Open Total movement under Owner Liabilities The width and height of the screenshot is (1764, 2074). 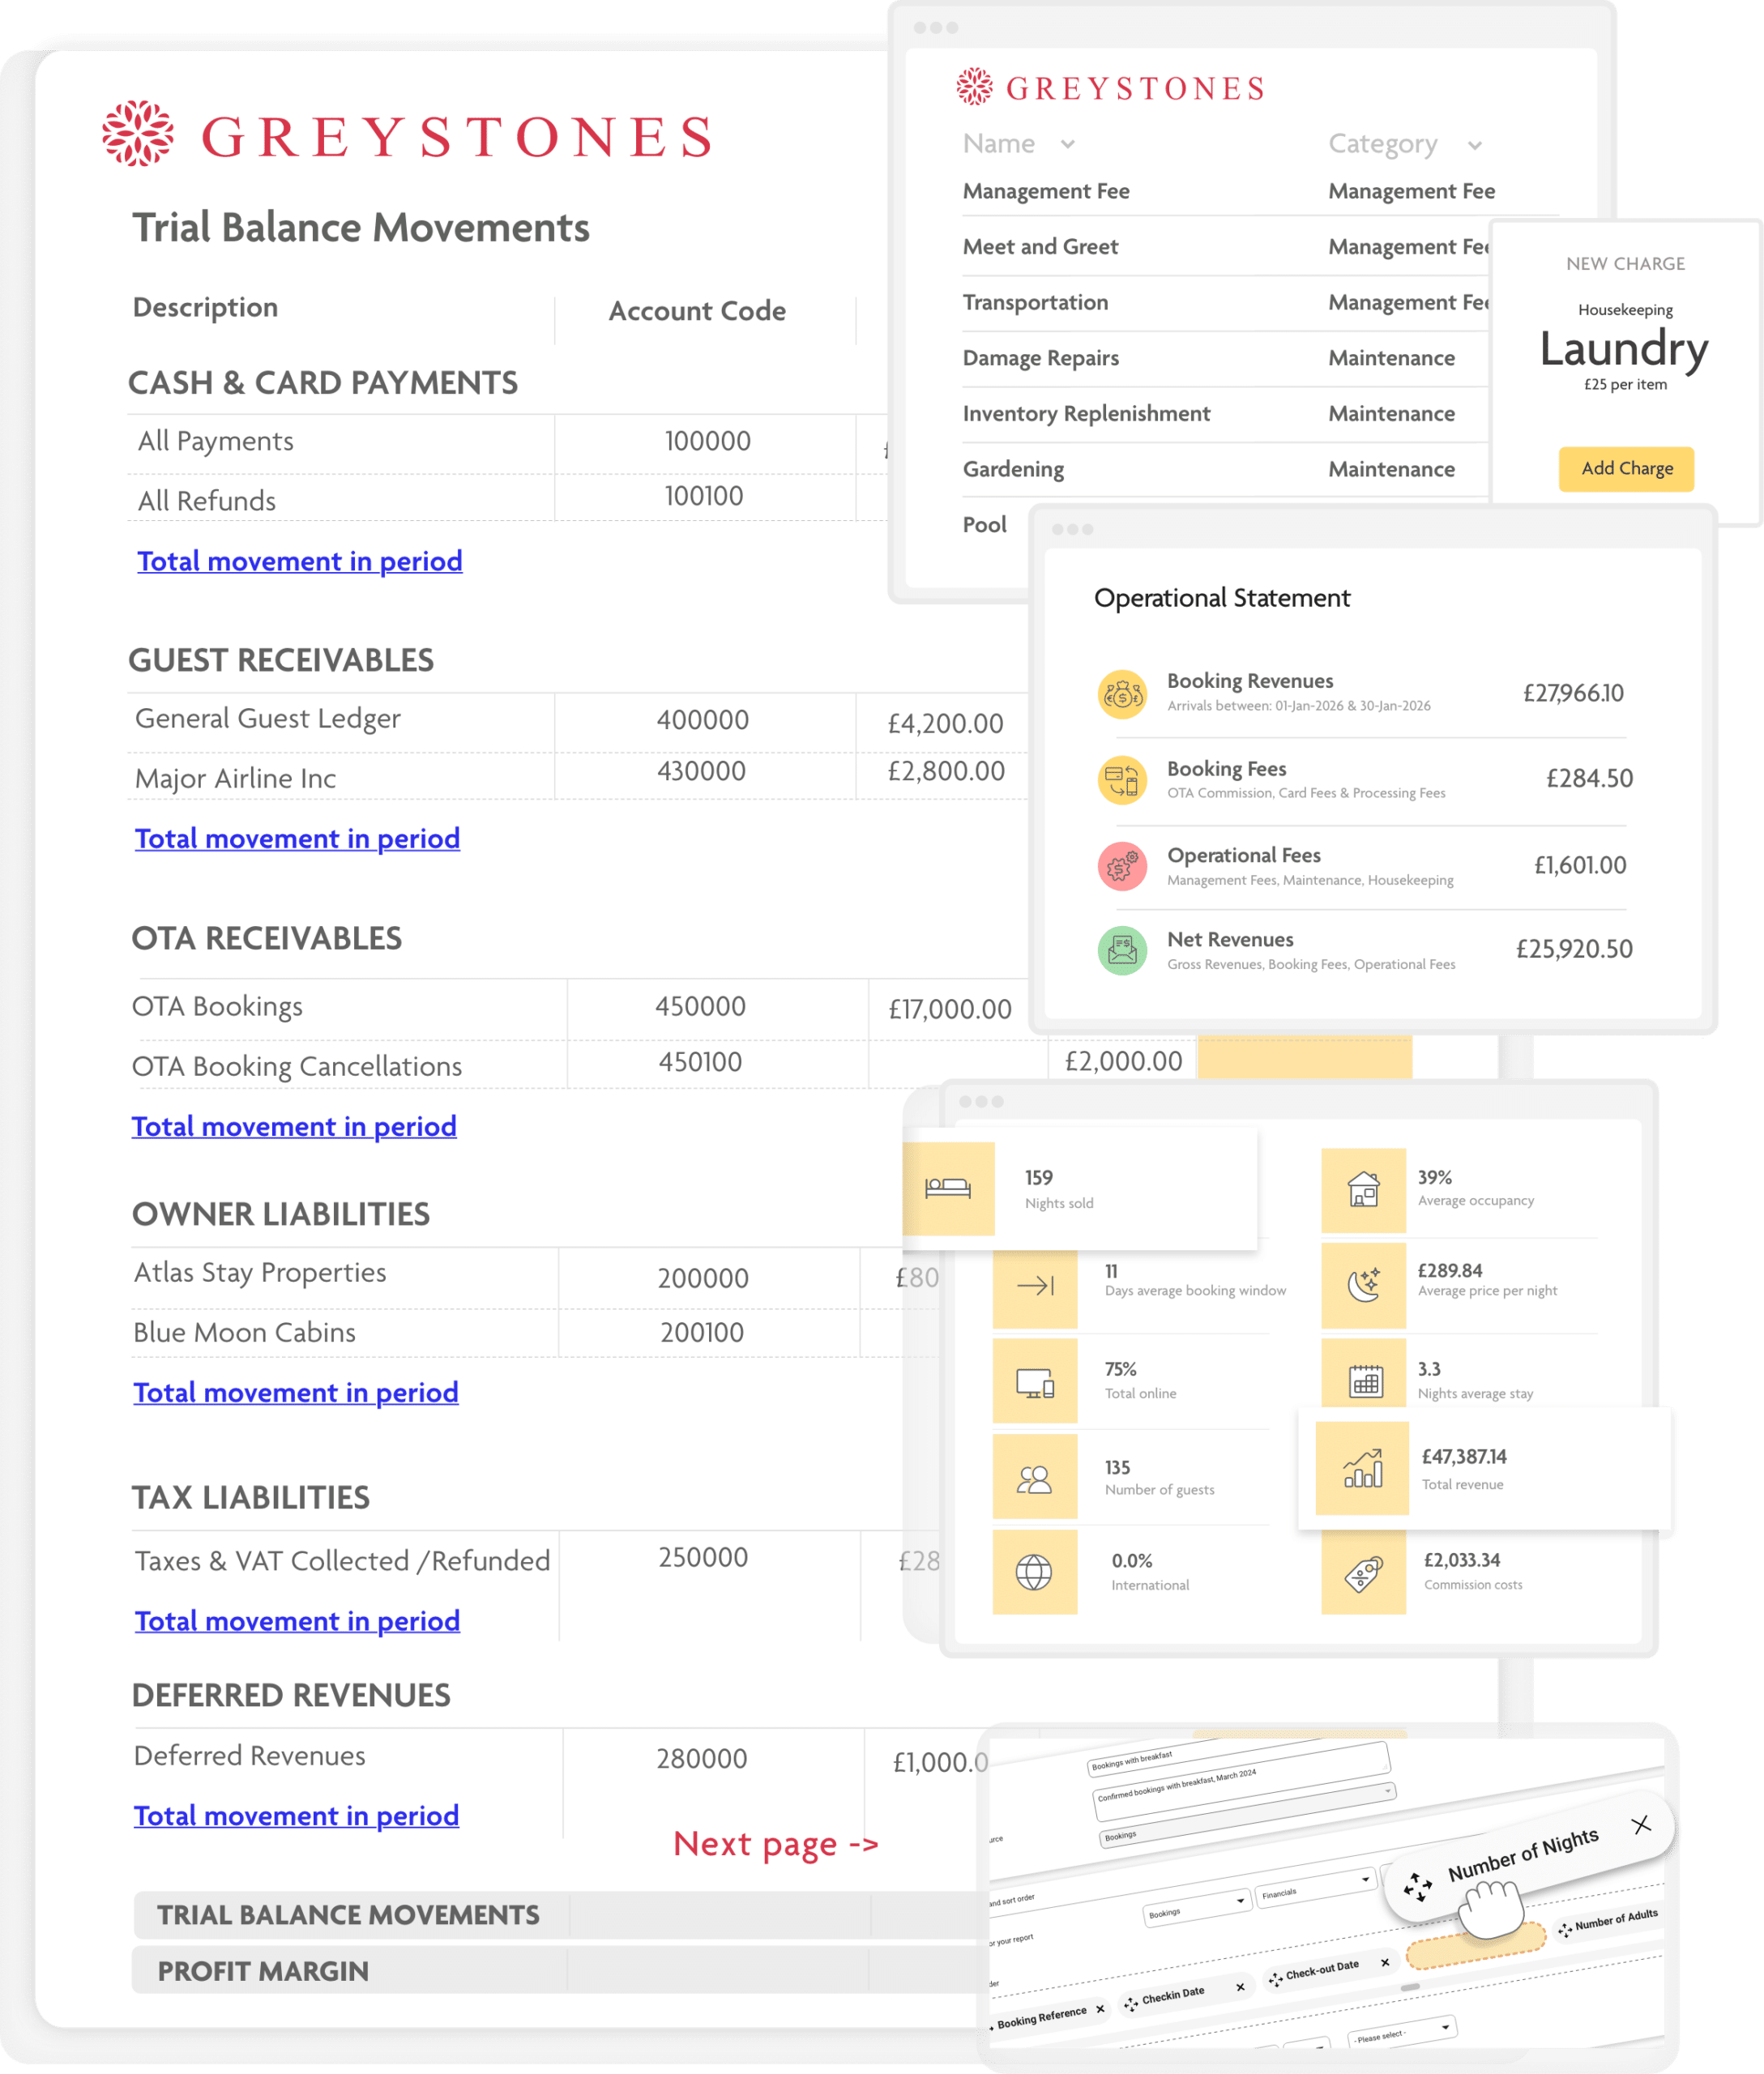(296, 1392)
